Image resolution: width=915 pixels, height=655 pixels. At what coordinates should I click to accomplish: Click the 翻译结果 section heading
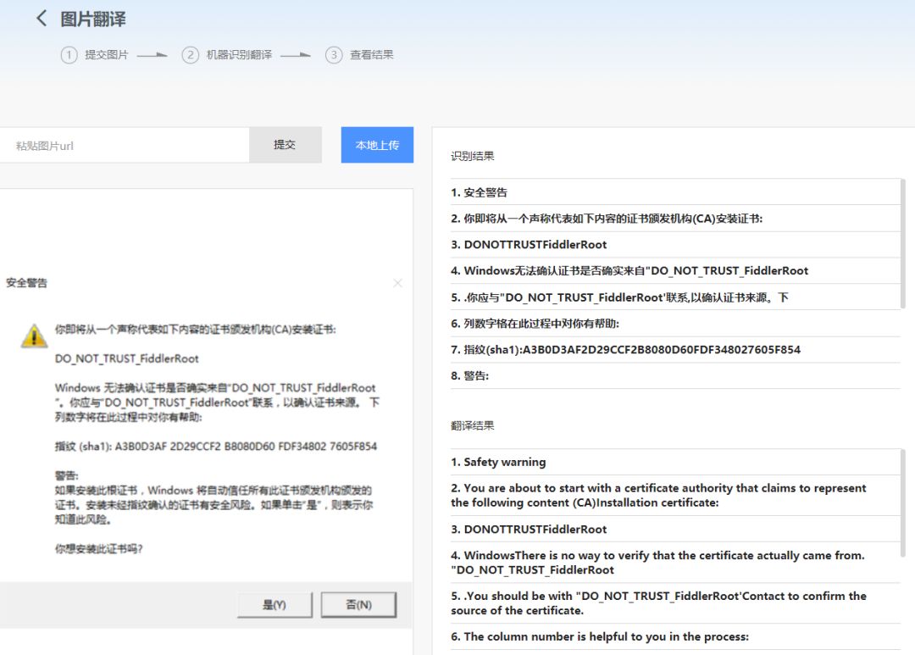(x=472, y=425)
